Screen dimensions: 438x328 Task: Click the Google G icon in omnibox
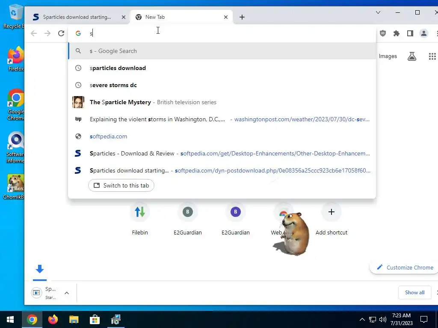pos(78,33)
